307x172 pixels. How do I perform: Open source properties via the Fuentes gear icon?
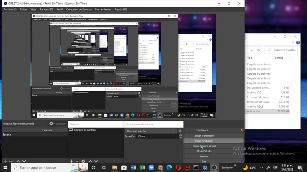click(83, 161)
